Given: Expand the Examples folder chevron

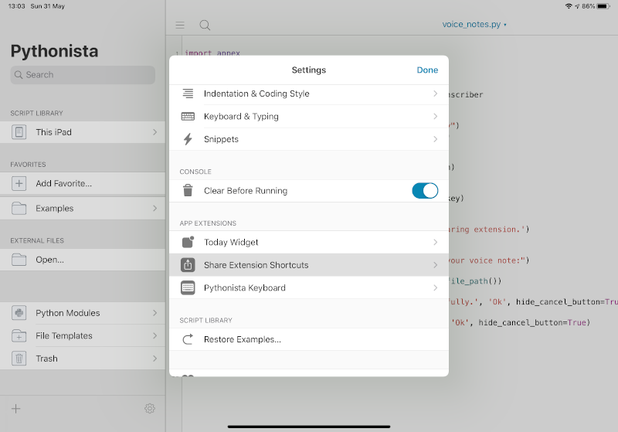Looking at the screenshot, I should [x=155, y=208].
